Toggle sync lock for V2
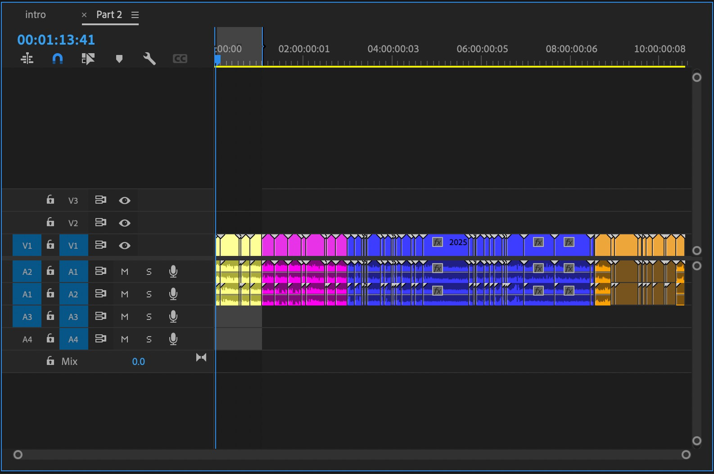Screen dimensions: 714x474 point(101,223)
